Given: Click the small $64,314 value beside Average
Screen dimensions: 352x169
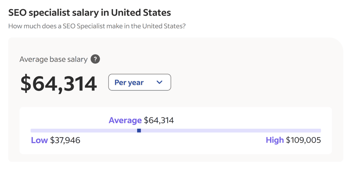Looking at the screenshot, I should (159, 120).
